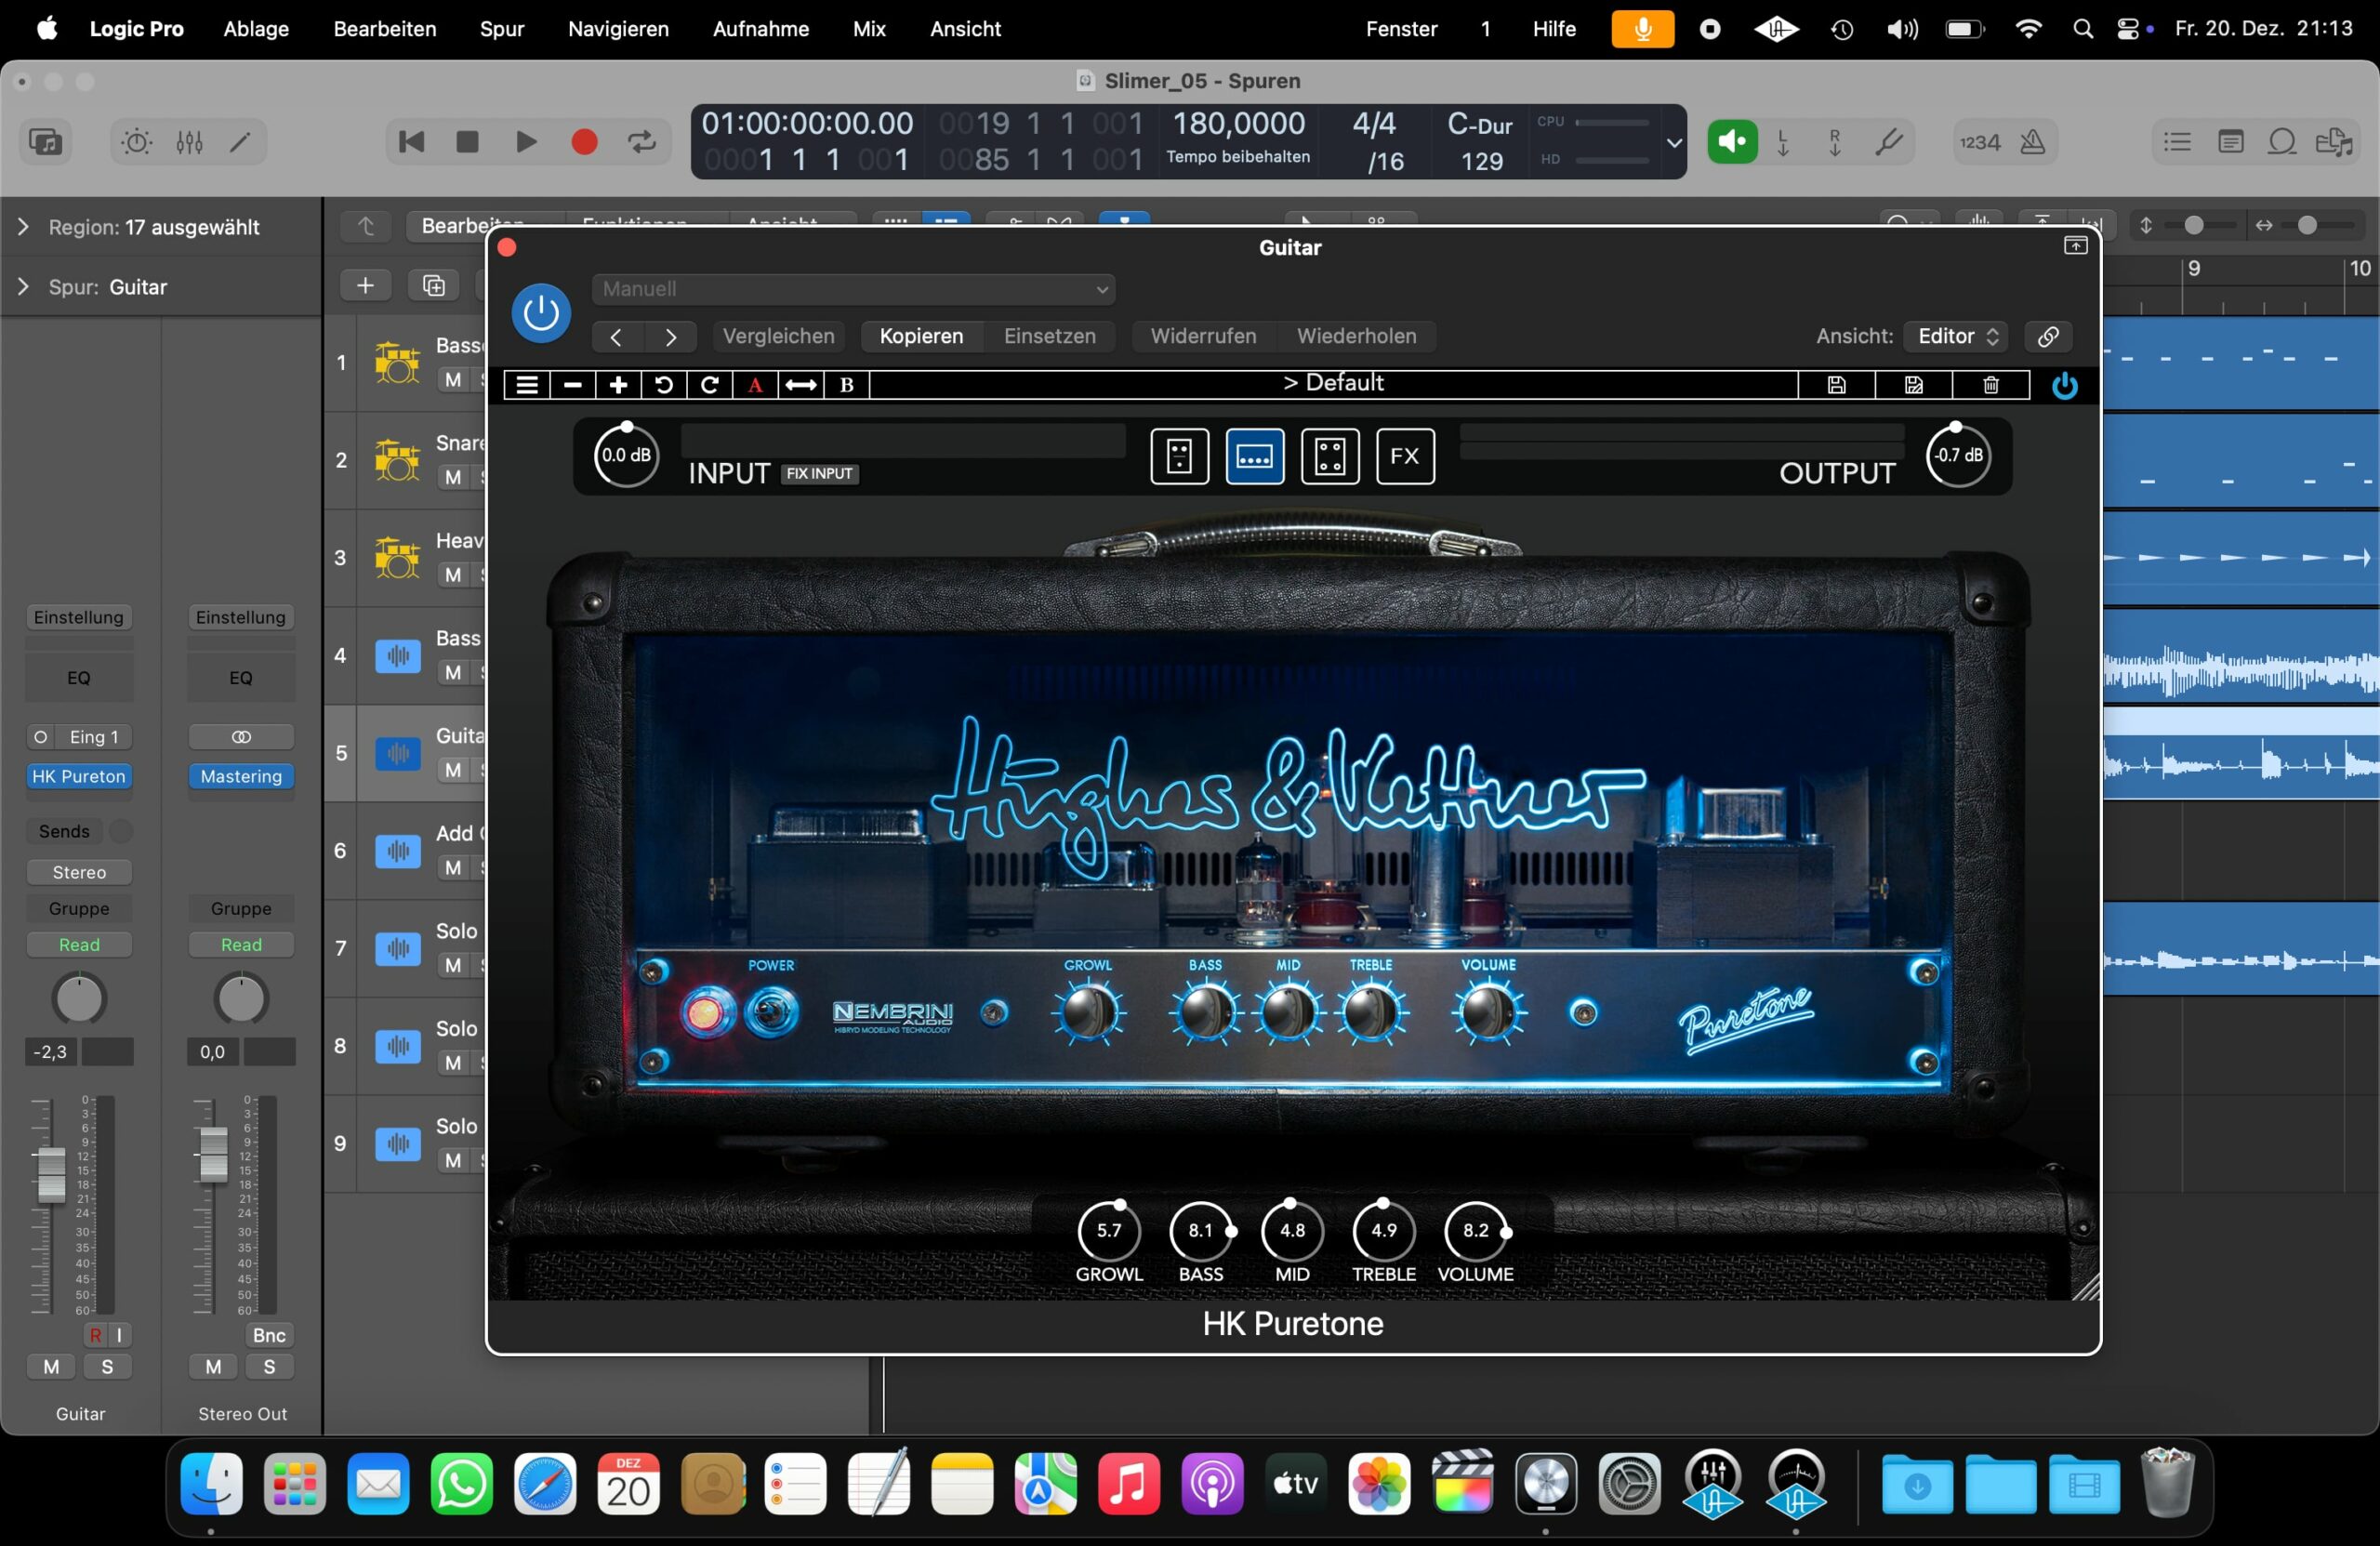Expand the Spur Guitar inspector section
This screenshot has height=1546, width=2380.
click(x=23, y=287)
